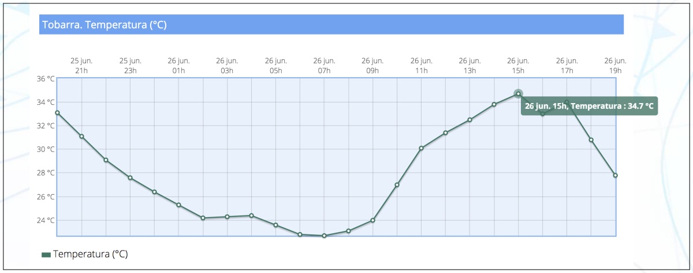Viewport: 693px width, 273px height.
Task: Click the 32 °C axis label
Action: (x=45, y=126)
